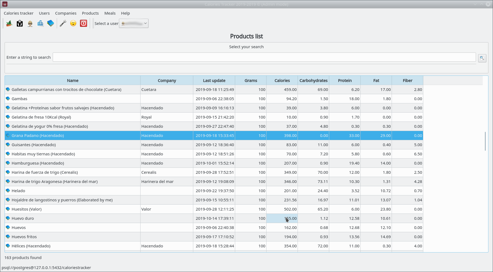Open the Products menu
493x272 pixels.
point(90,13)
